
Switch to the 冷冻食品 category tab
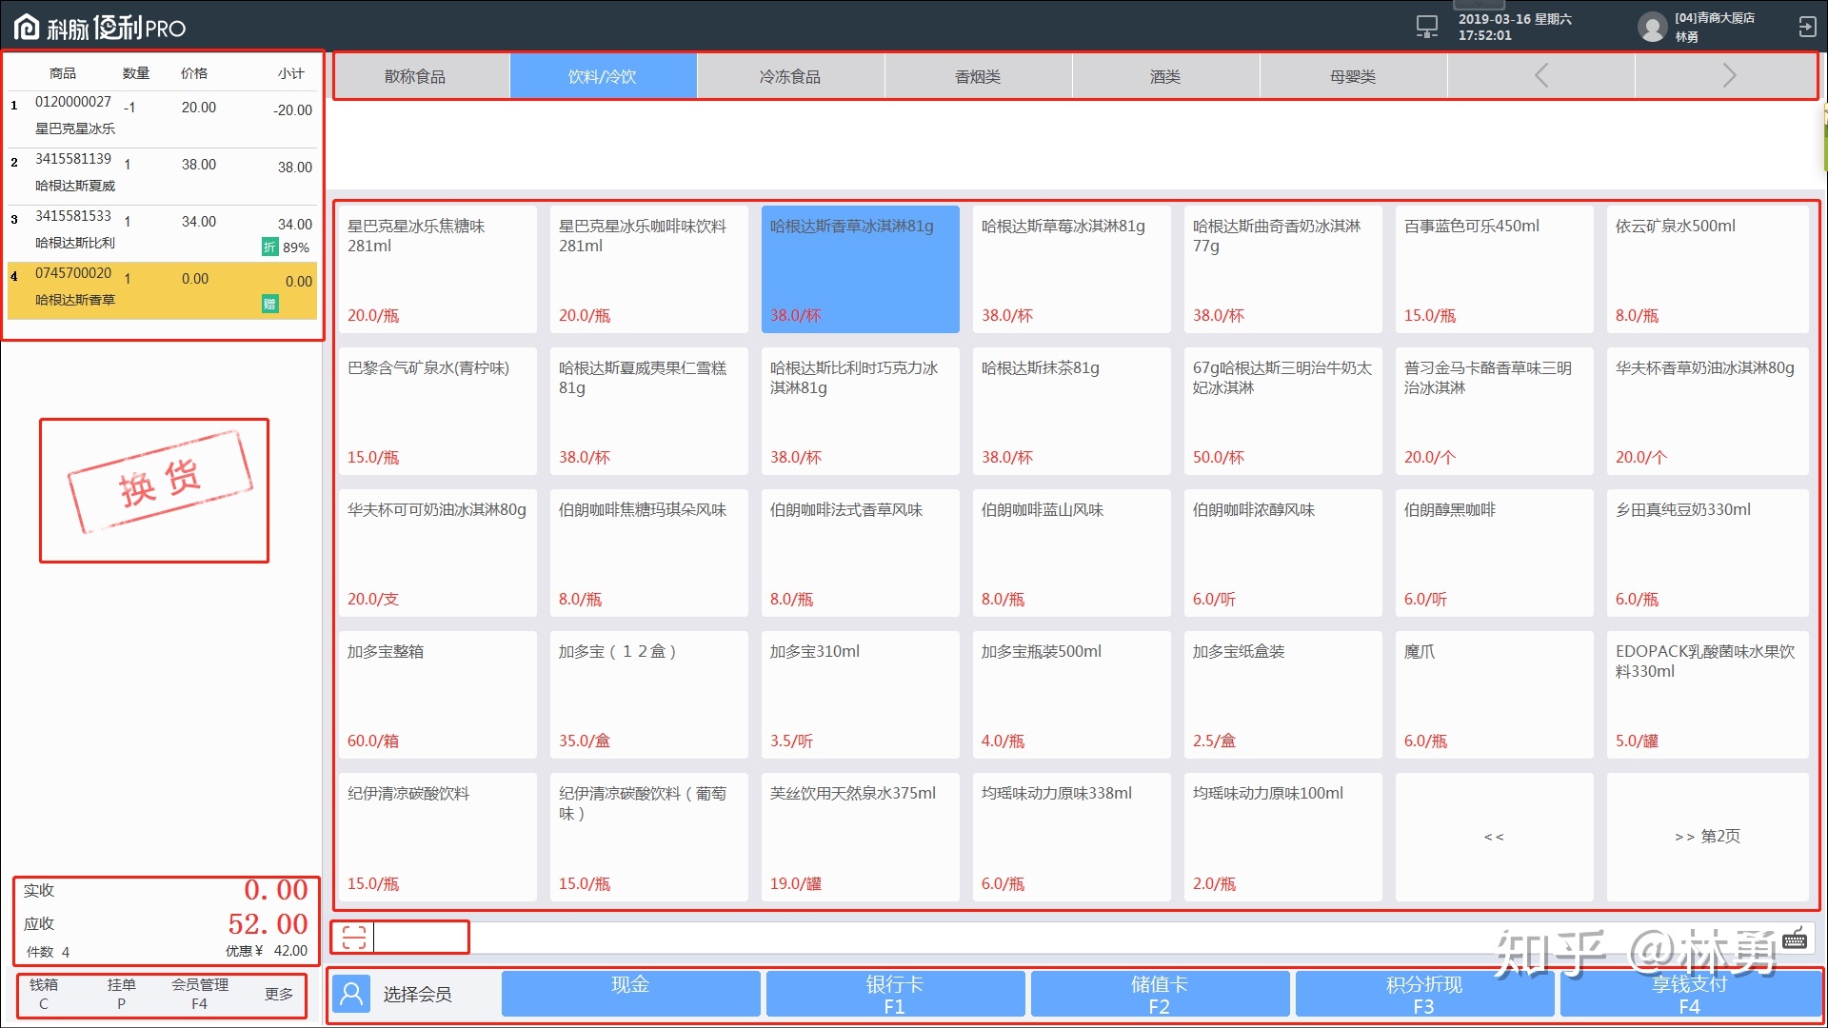click(790, 76)
